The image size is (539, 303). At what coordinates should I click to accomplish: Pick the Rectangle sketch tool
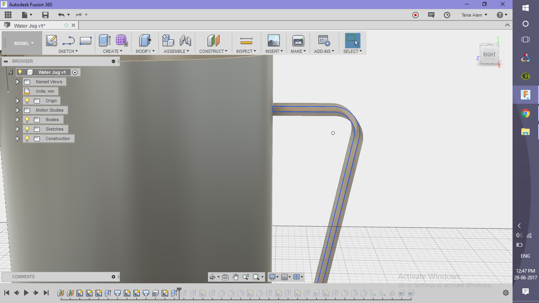[86, 41]
